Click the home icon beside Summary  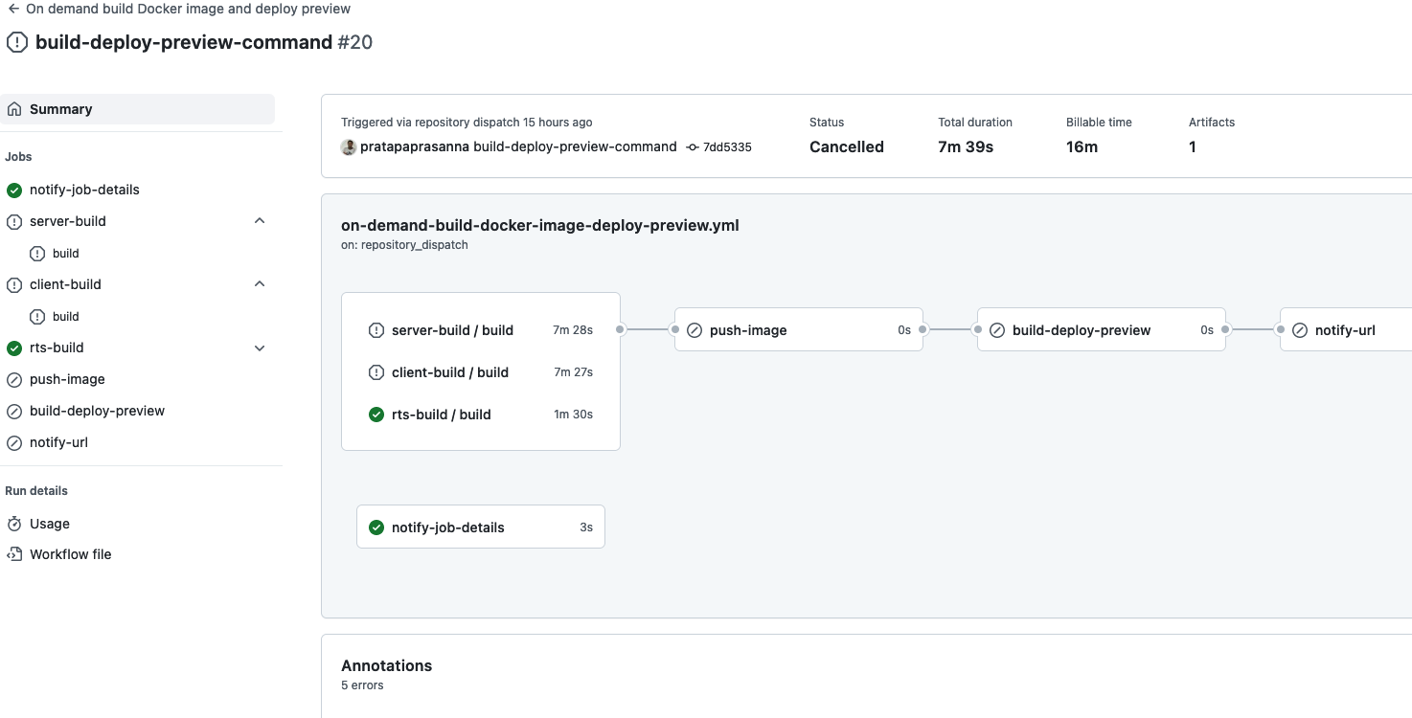pyautogui.click(x=14, y=109)
